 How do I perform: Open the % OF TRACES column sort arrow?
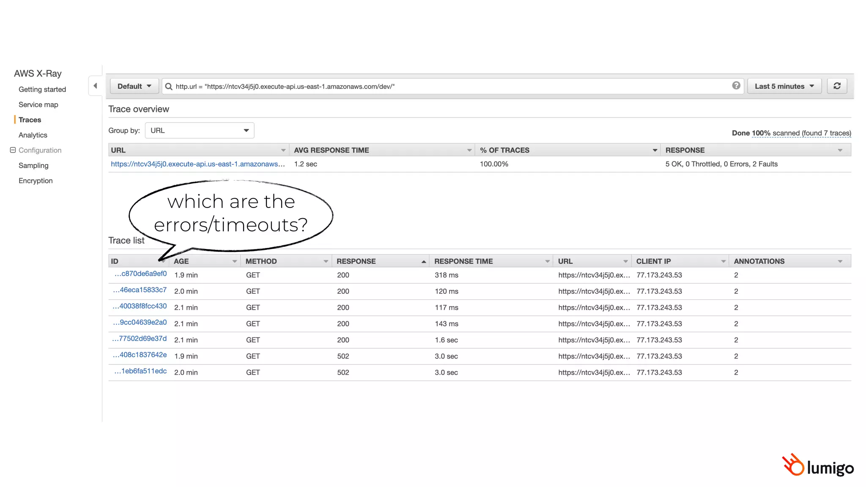[x=655, y=150]
